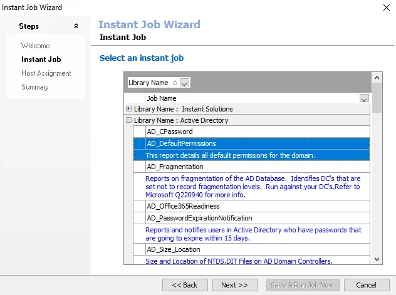This screenshot has width=396, height=295.
Task: Click the sort ascending triangle on Library Name
Action: click(x=175, y=82)
